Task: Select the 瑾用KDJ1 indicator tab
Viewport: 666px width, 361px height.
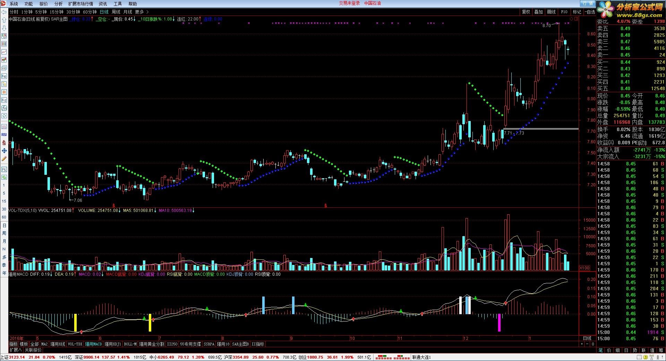Action: pos(113,344)
